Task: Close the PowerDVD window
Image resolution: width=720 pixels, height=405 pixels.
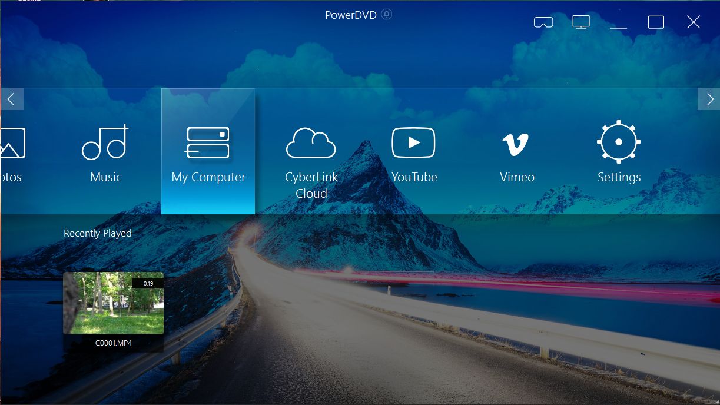Action: (x=694, y=22)
